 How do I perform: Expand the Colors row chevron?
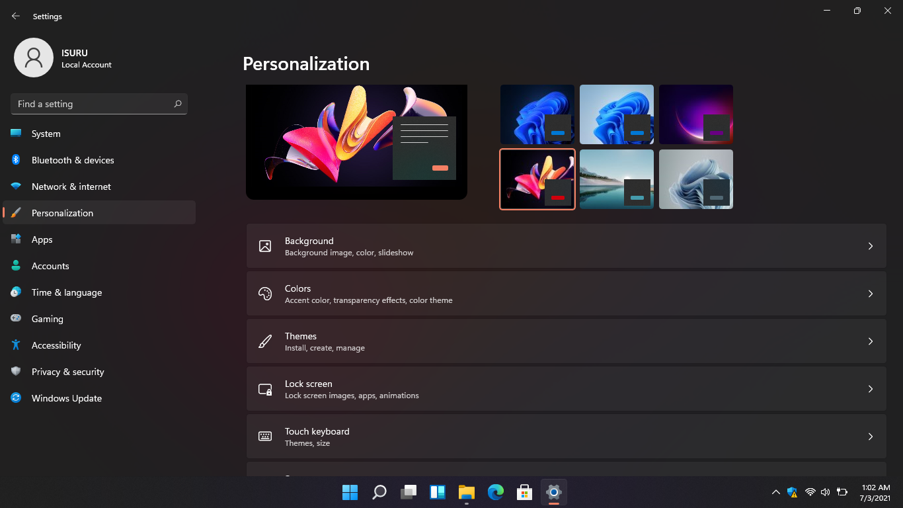871,294
